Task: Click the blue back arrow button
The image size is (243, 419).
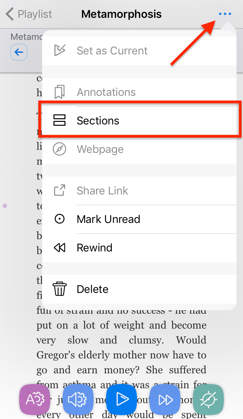Action: point(19,52)
